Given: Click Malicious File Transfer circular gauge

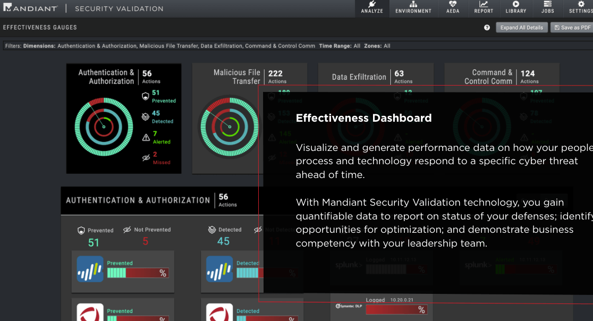Looking at the screenshot, I should (x=230, y=126).
